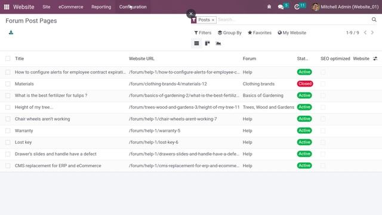Sort by SEO optimized column header
Viewport: 382px width, 215px height.
click(x=335, y=59)
